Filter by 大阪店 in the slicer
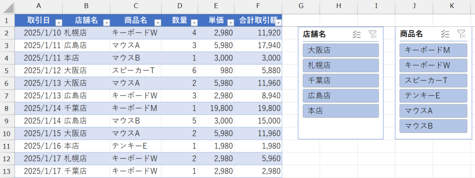 pos(341,50)
